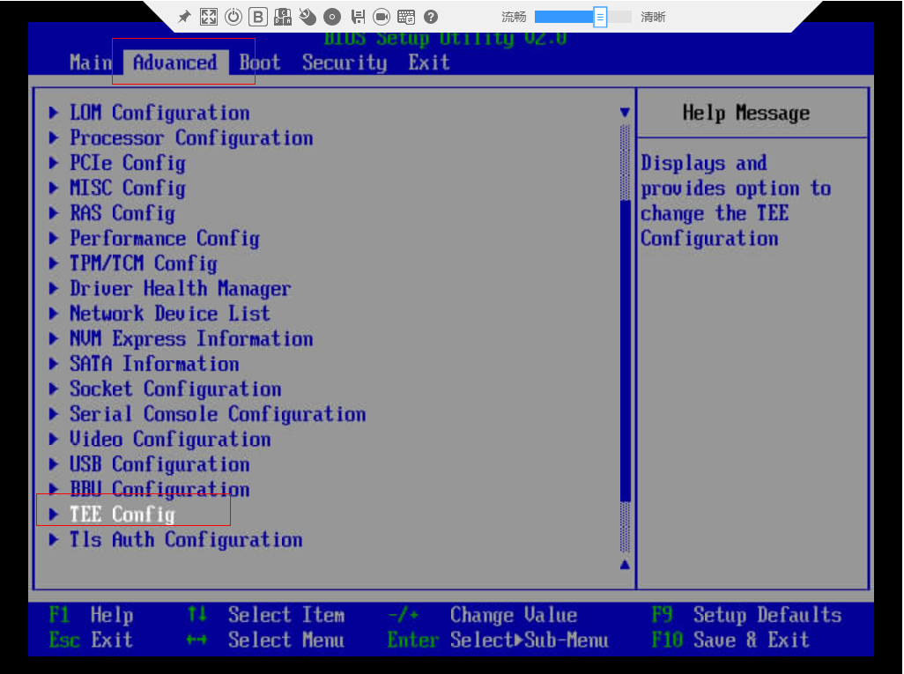Screen dimensions: 904x674
Task: Expand the PCIe Config arrow
Action: point(54,163)
